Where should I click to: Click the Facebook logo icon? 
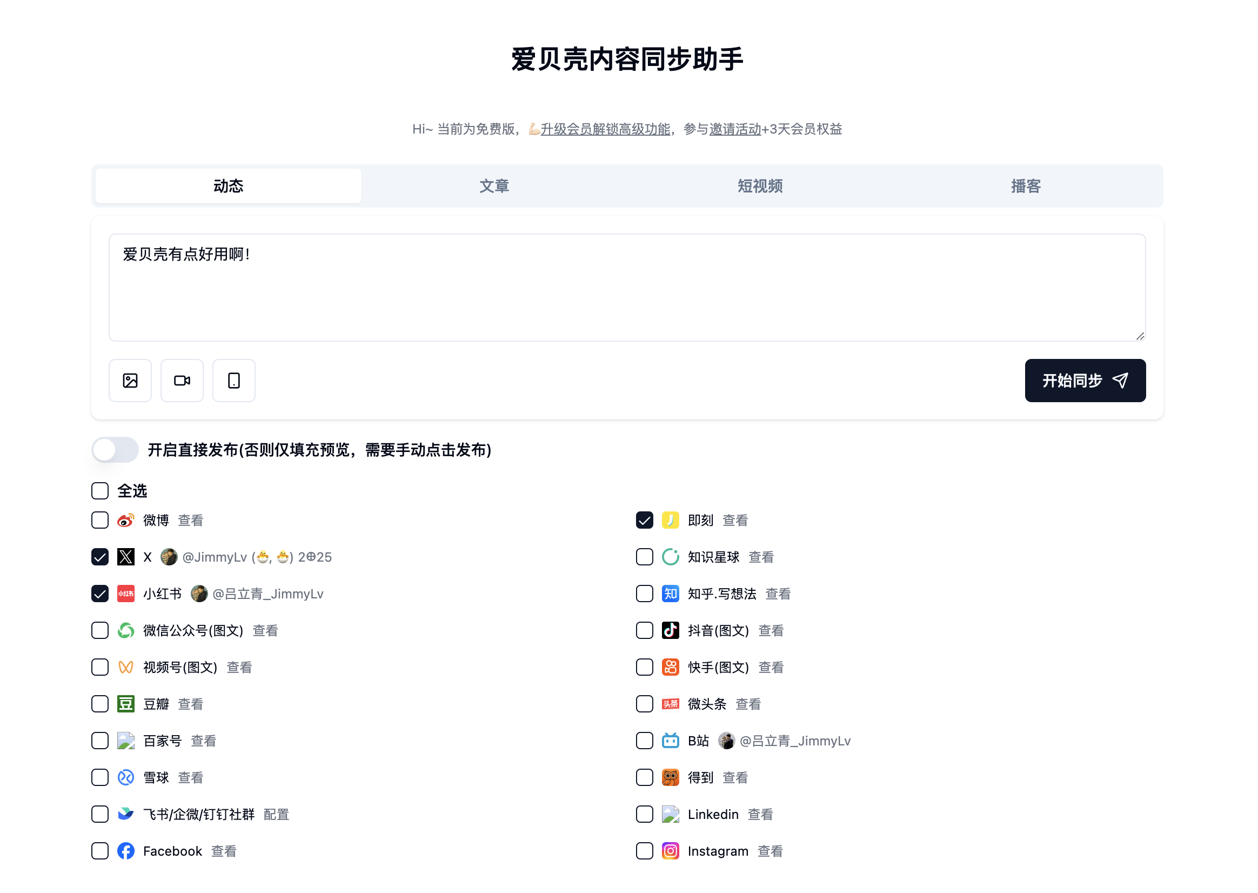tap(126, 852)
